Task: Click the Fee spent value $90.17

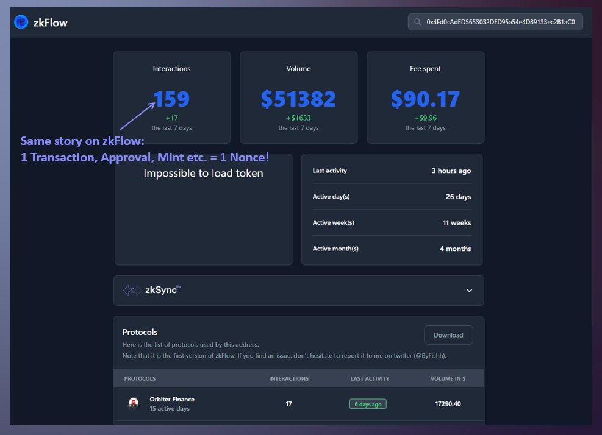Action: pyautogui.click(x=425, y=99)
